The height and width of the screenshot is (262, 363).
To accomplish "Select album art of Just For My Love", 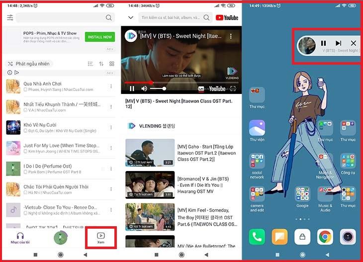I will pyautogui.click(x=13, y=148).
